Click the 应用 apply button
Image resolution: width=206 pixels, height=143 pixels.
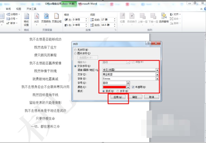(118, 97)
